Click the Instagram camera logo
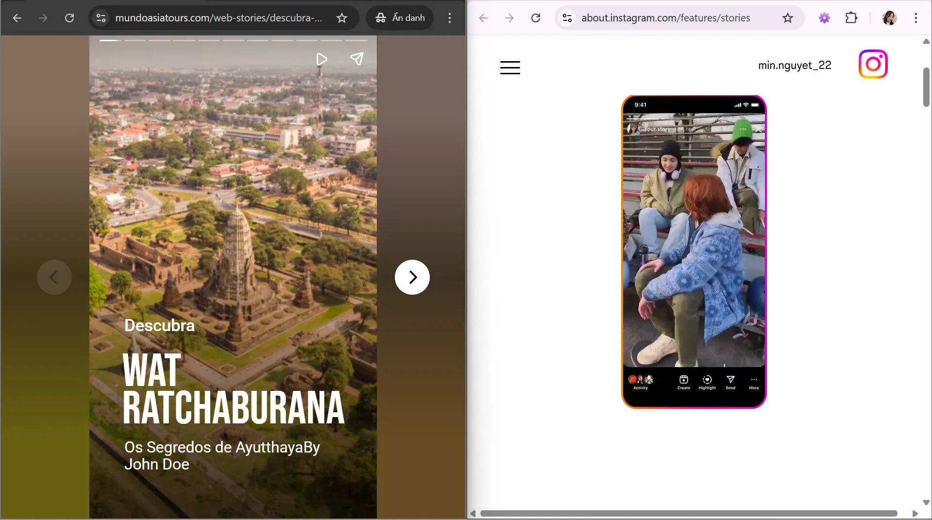This screenshot has width=932, height=520. [x=873, y=64]
